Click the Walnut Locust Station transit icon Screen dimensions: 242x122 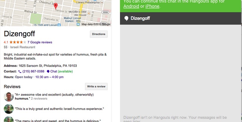(78, 24)
